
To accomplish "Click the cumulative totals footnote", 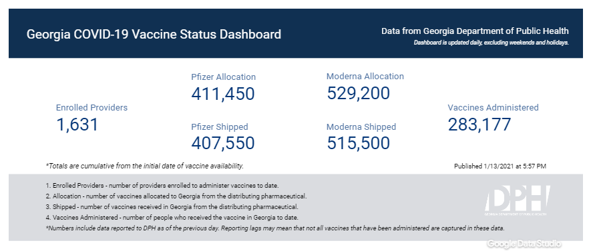I will [145, 166].
